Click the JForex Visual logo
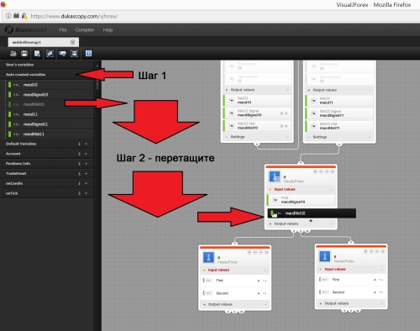This screenshot has width=420, height=331. pyautogui.click(x=25, y=29)
